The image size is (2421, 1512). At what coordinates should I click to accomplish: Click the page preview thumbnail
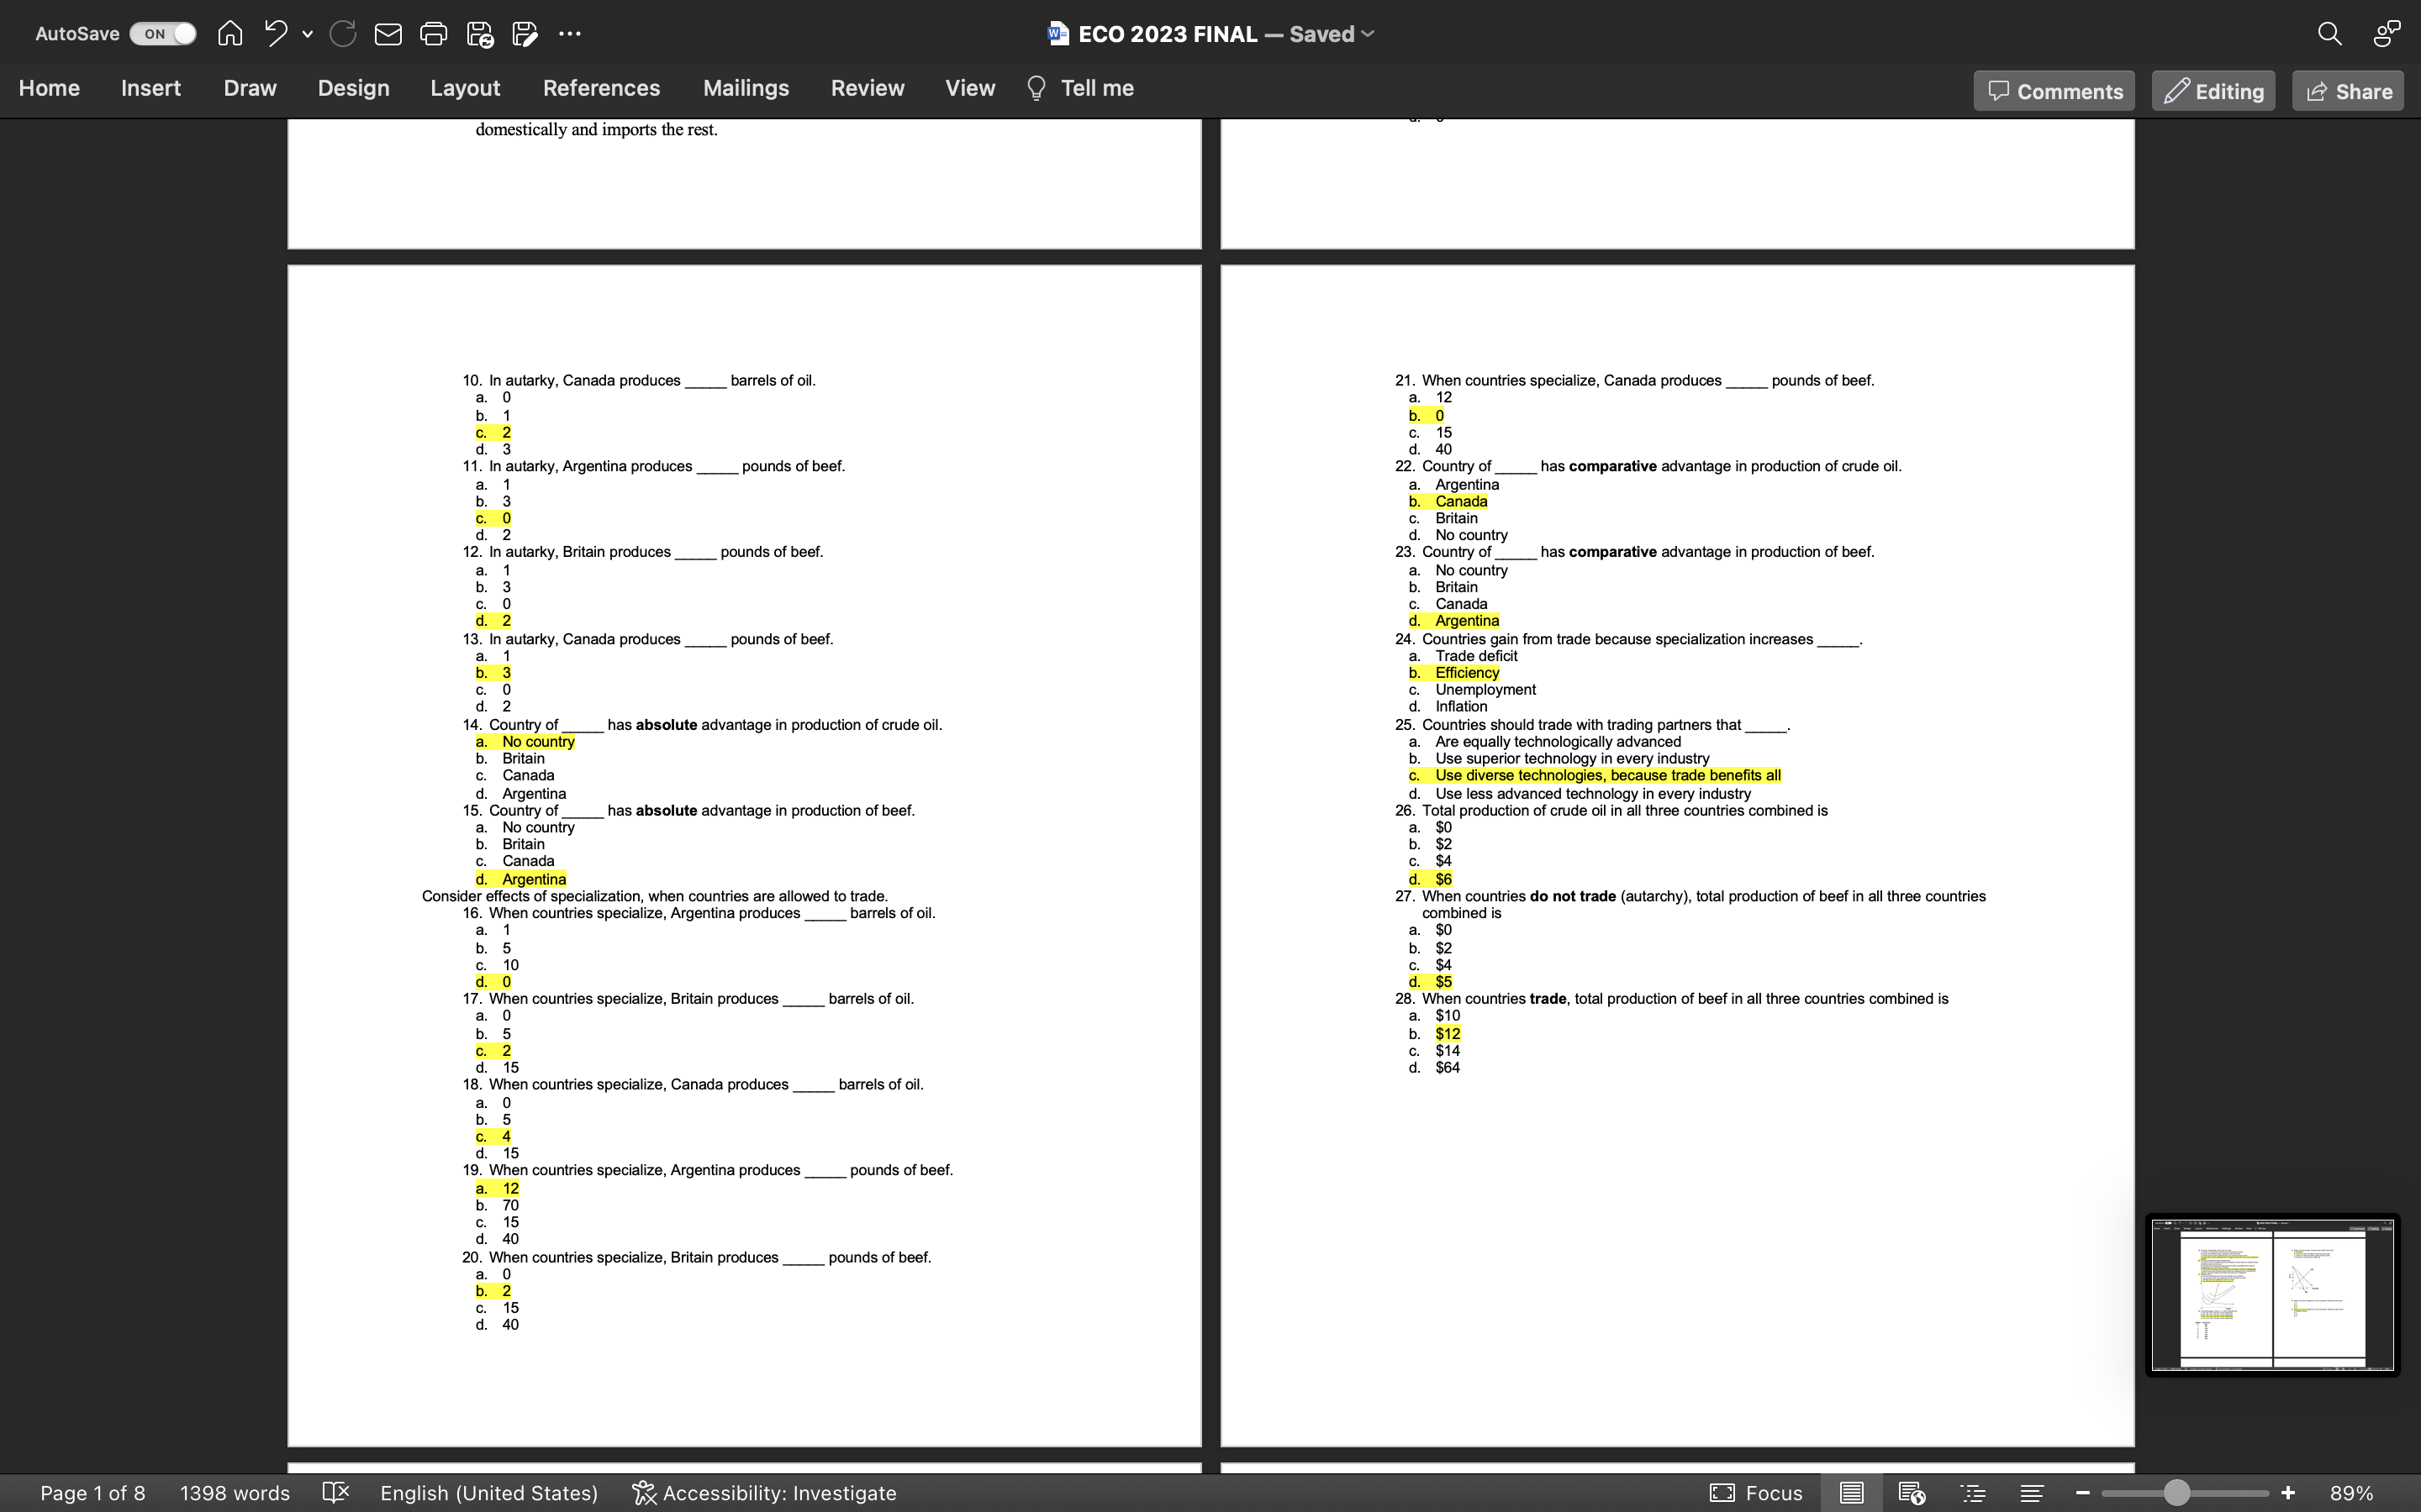coord(2271,1295)
